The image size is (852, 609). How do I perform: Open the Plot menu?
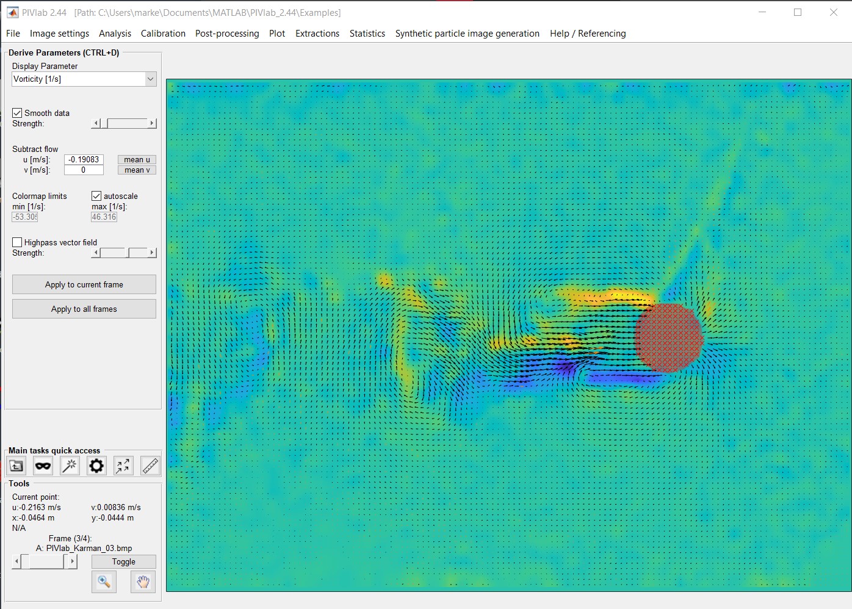pyautogui.click(x=277, y=34)
